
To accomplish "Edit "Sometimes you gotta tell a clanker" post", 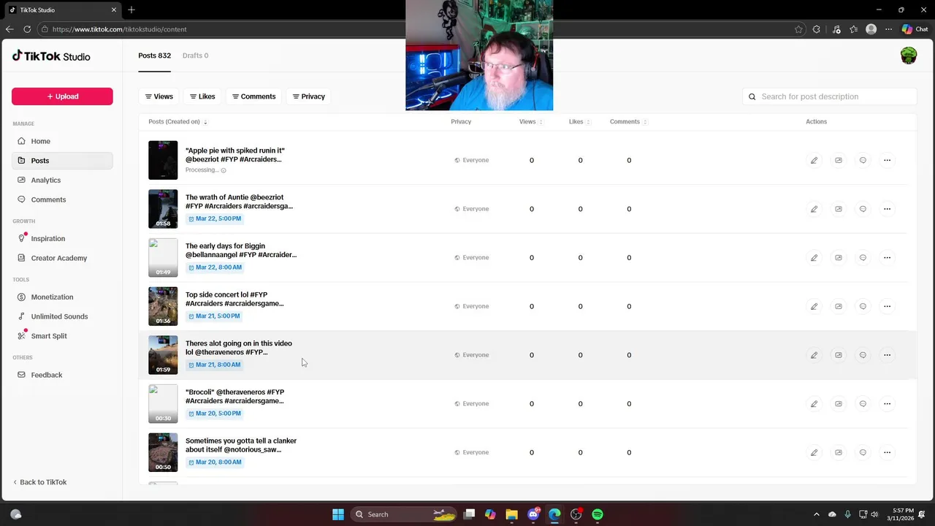I will tap(814, 452).
